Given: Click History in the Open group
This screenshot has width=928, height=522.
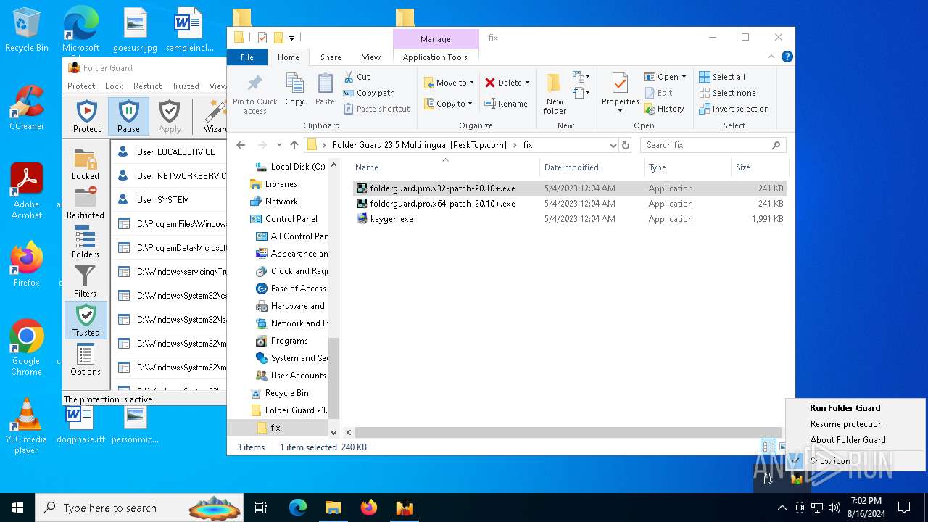Looking at the screenshot, I should (664, 109).
